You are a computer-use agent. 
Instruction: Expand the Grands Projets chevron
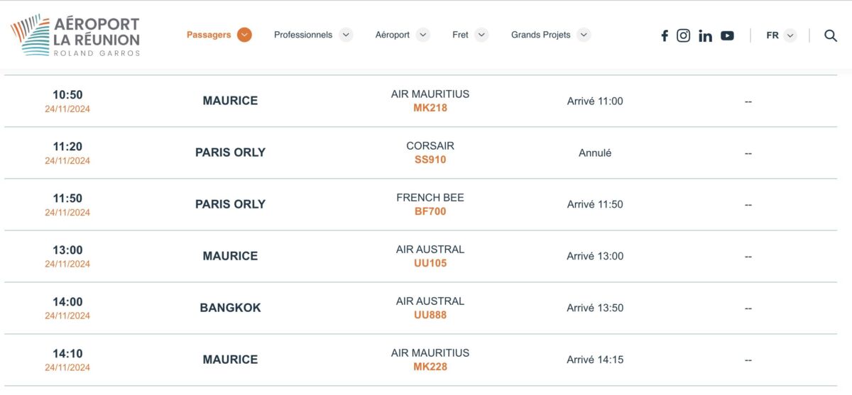584,35
